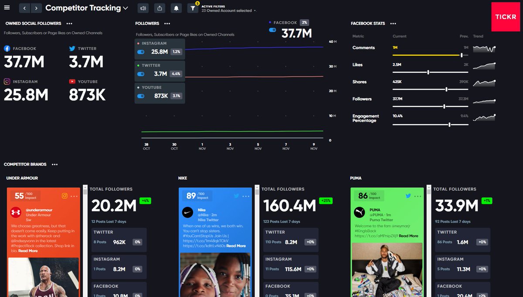Open Facebook Stats options menu
This screenshot has height=297, width=523.
[x=393, y=23]
